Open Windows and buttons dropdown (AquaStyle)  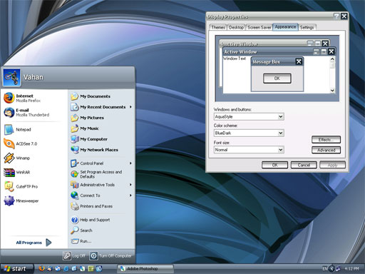(x=281, y=116)
